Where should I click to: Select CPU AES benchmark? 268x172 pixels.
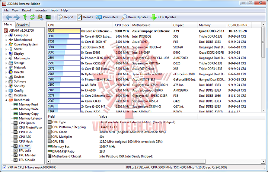pyautogui.click(x=25, y=137)
